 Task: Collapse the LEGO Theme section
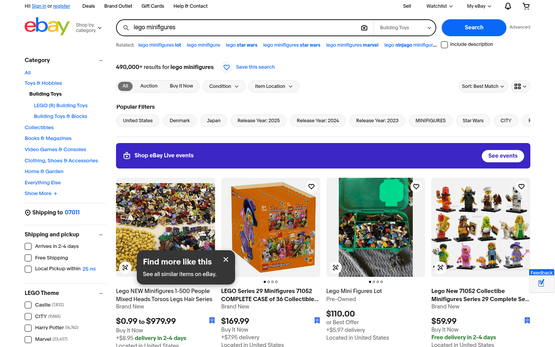coord(101,293)
